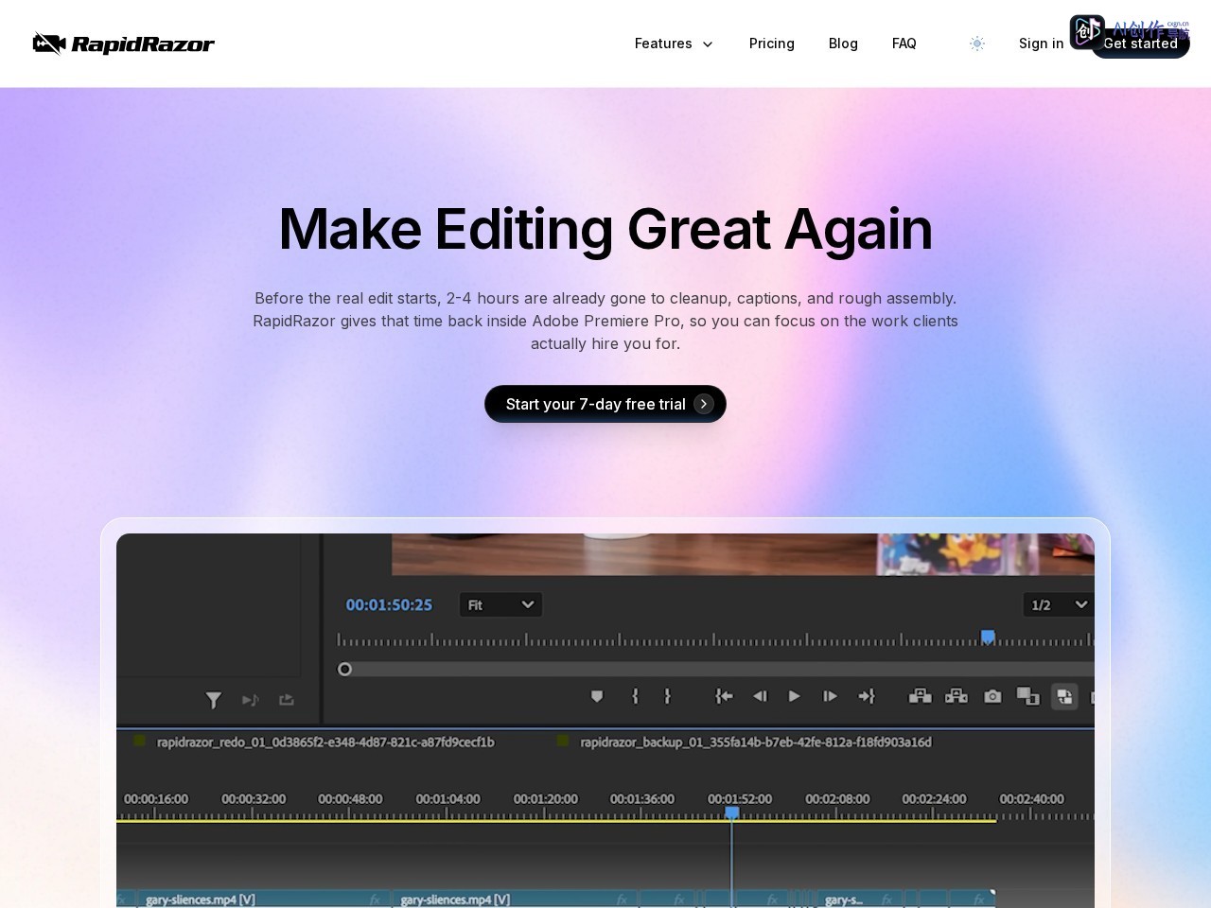Switch to the rapidrazor_redo_01 sequence tab

coord(325,742)
